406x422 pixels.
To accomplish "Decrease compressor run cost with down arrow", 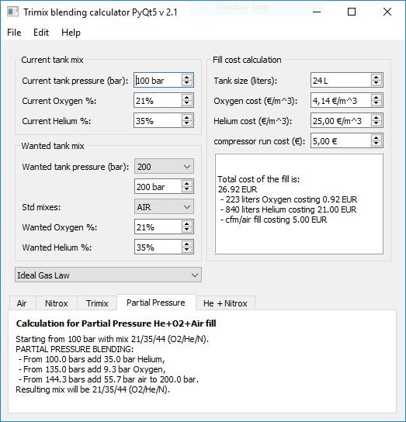I will point(376,144).
